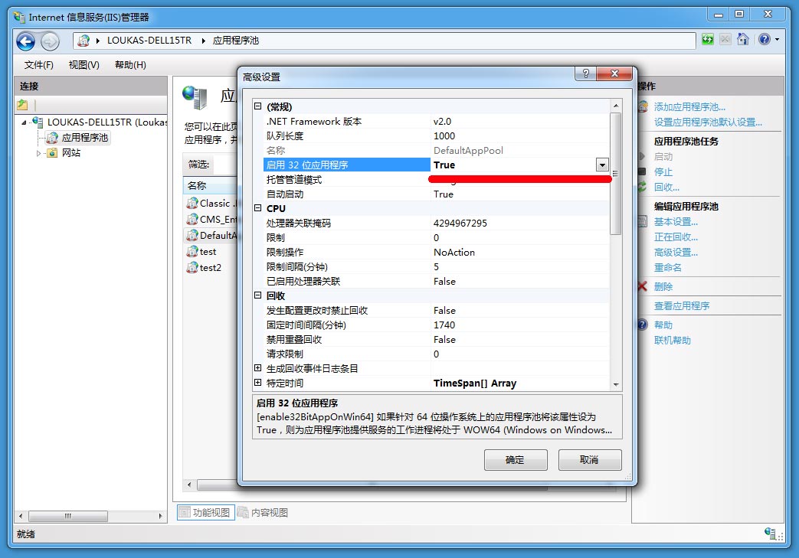Click the property grid scroll up arrow
The width and height of the screenshot is (799, 558).
616,106
